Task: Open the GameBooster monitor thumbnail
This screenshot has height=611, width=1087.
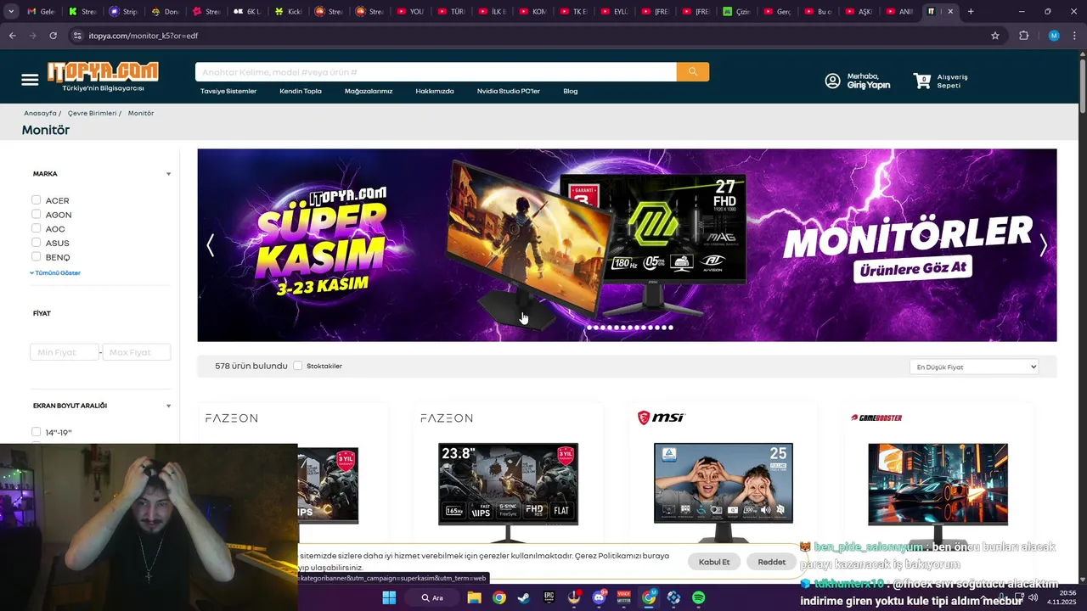Action: click(x=938, y=492)
